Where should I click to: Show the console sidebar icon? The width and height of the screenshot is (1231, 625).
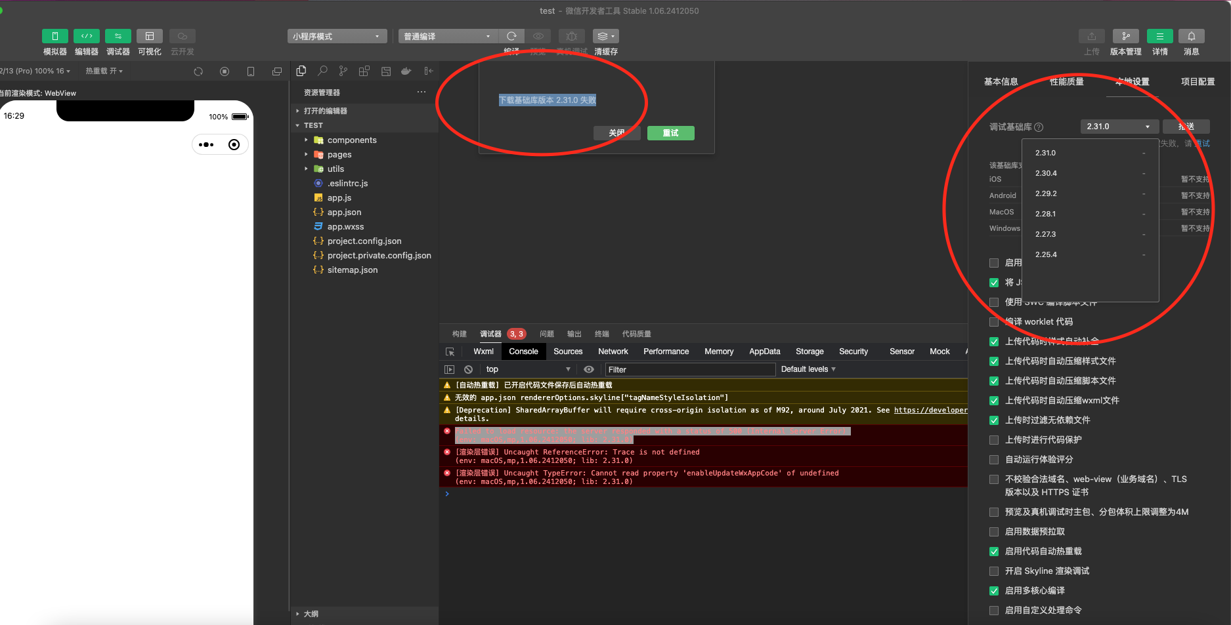(x=450, y=369)
